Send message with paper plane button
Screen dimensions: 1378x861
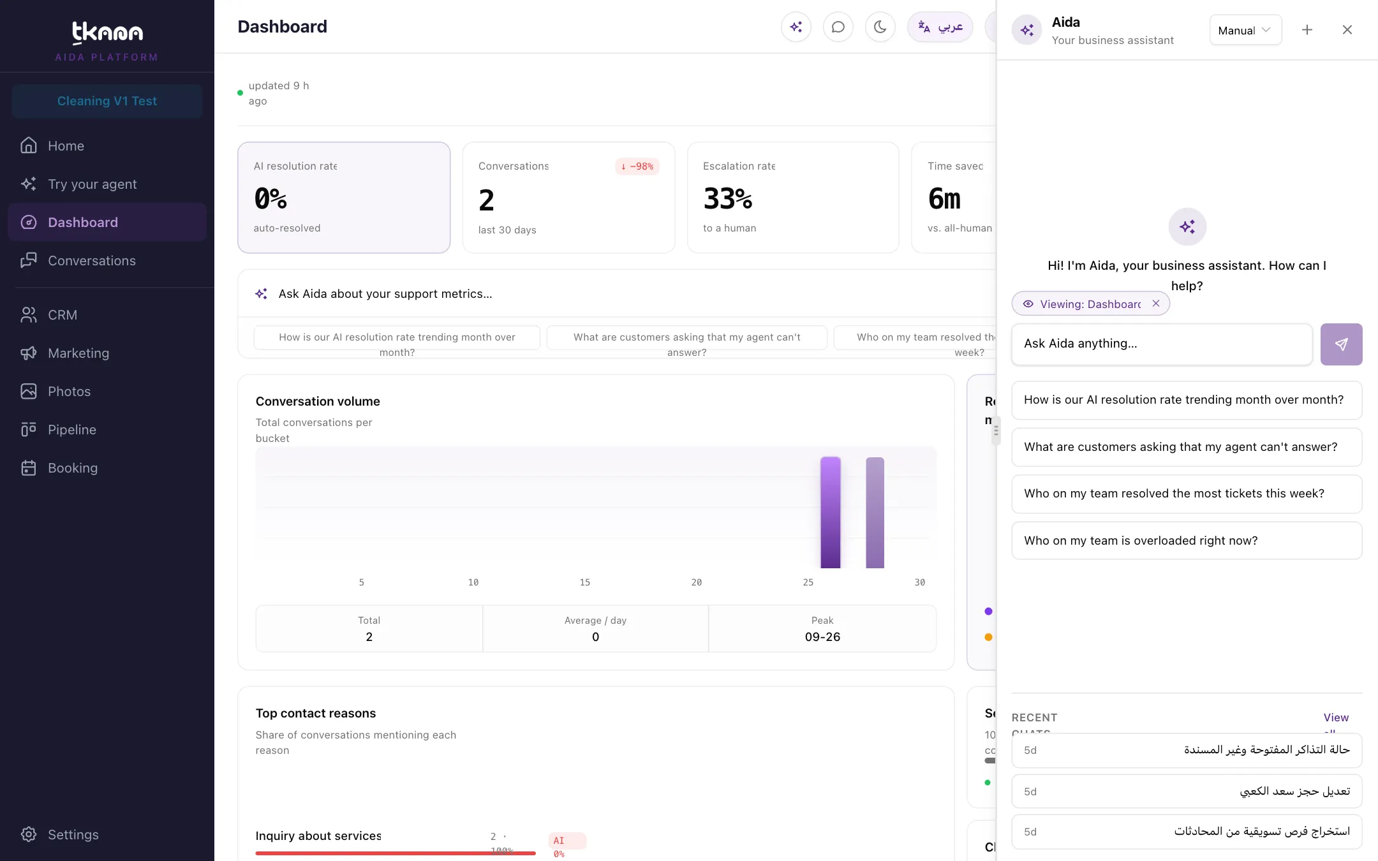point(1341,344)
